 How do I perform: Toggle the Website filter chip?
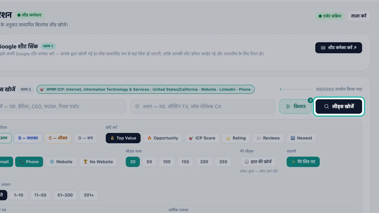point(61,162)
